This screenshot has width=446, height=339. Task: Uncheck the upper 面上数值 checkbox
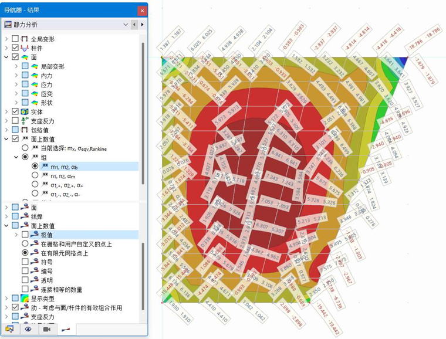tap(15, 138)
